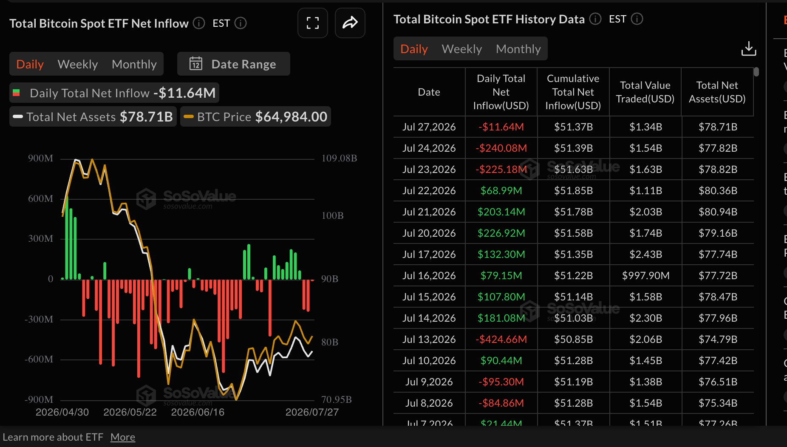
Task: Click the $132.30M inflow cell
Action: pos(501,254)
